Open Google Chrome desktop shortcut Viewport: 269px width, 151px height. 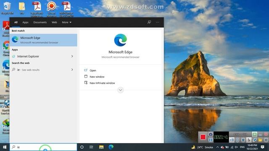point(6,48)
